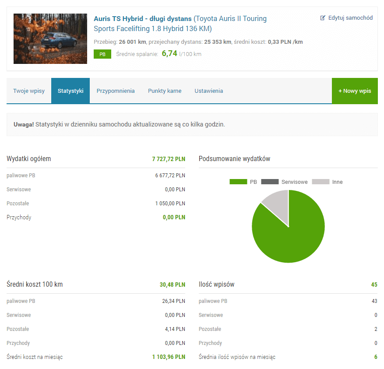Toggle Inne series in chart legend
The width and height of the screenshot is (384, 369).
tap(337, 182)
